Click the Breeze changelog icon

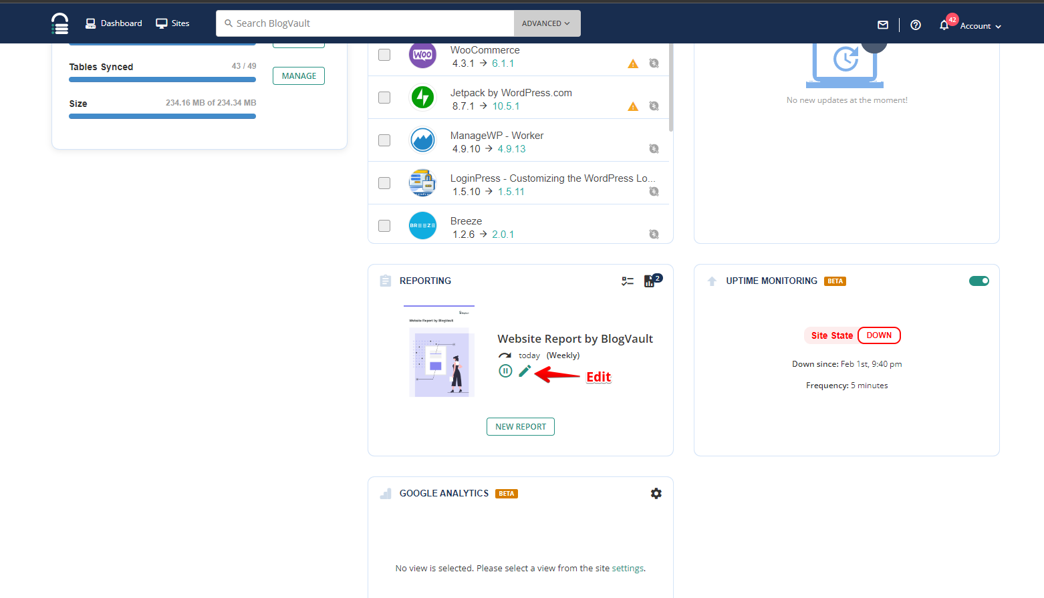[x=654, y=235]
